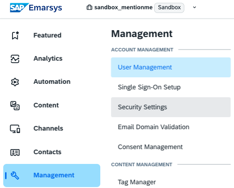234x188 pixels.
Task: Select Single Sign-On Setup
Action: pyautogui.click(x=171, y=87)
